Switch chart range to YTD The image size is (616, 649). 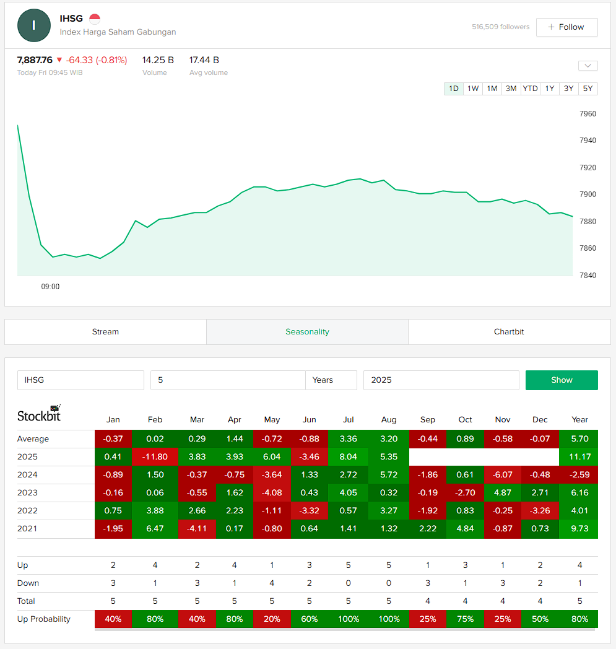click(530, 89)
